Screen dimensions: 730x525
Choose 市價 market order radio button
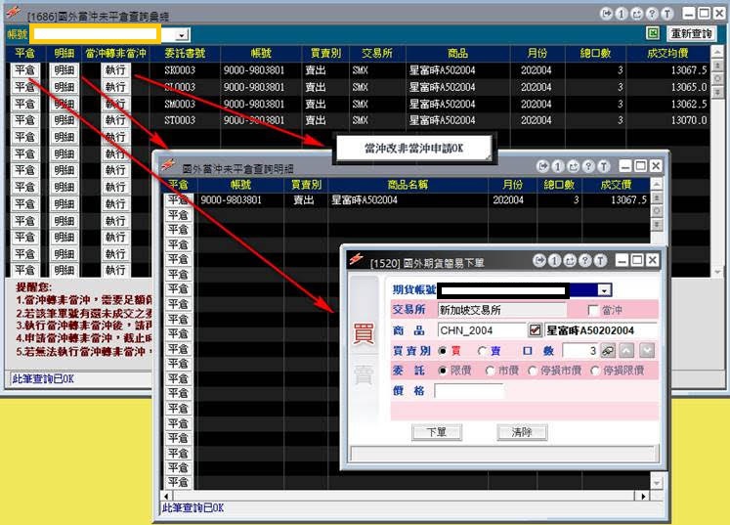click(490, 371)
